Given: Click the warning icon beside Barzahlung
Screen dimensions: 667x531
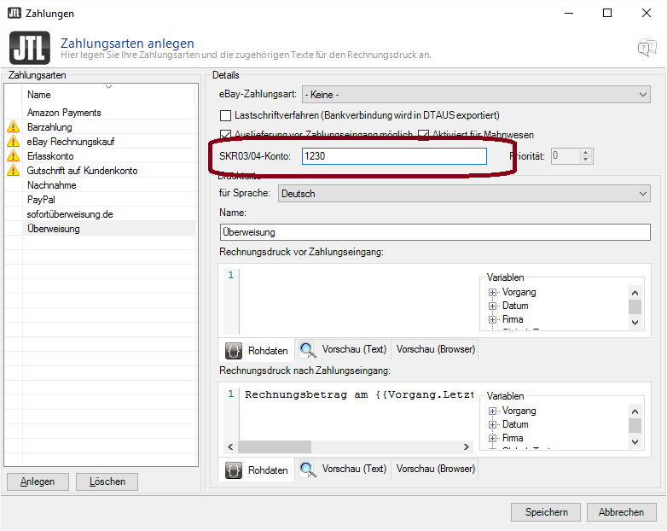Looking at the screenshot, I should tap(13, 127).
